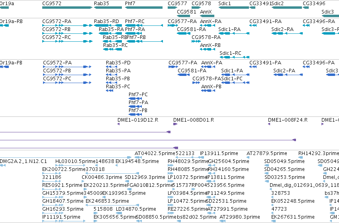This screenshot has width=339, height=223.
Task: Click transcript CG33496-RA
Action: pos(319,21)
